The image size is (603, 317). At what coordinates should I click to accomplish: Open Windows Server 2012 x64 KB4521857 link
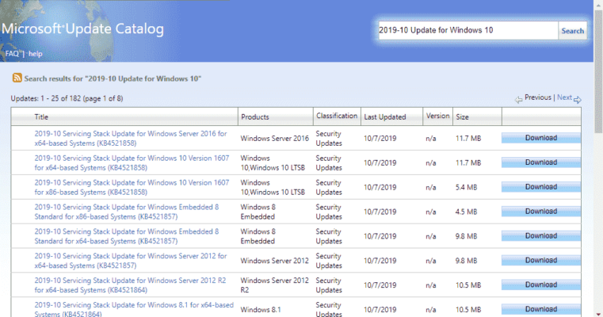131,261
